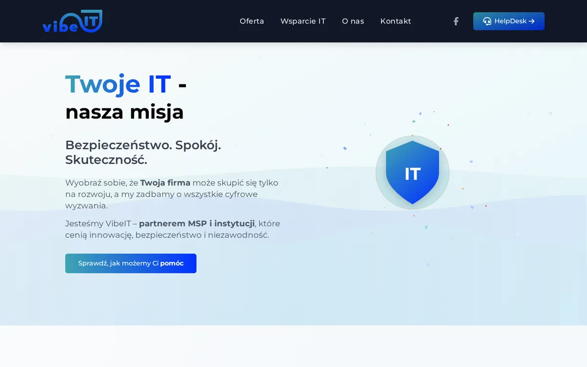Click 'Bezpieczeństwo. Spokój. Skuteczność.' subheading
The image size is (587, 367).
coord(143,152)
